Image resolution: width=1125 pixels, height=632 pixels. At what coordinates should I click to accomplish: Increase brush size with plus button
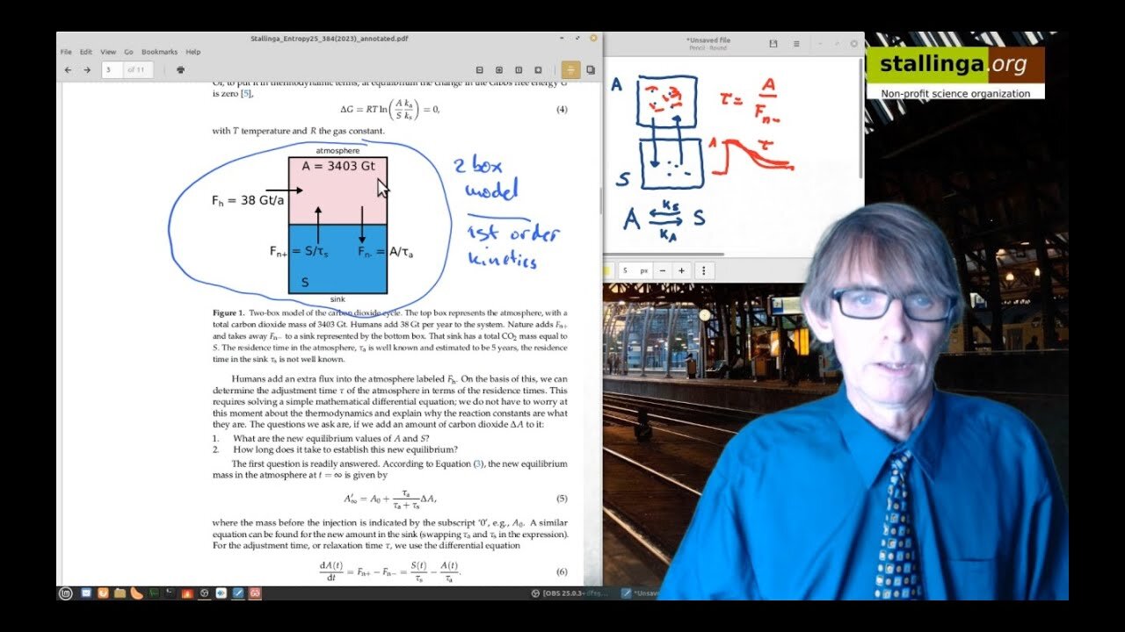click(681, 271)
